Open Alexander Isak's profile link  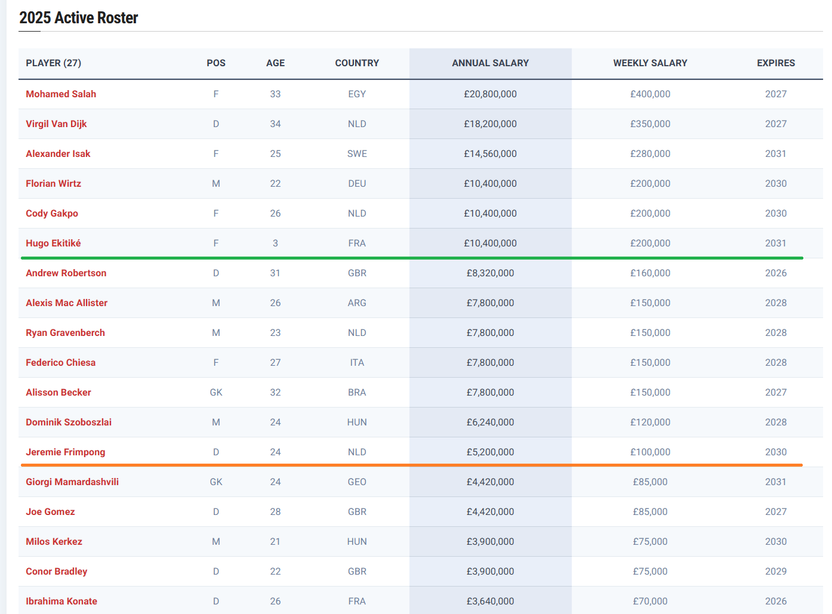pos(58,154)
